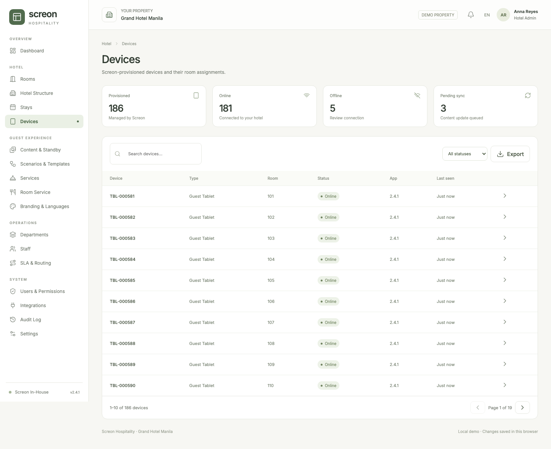This screenshot has width=551, height=449.
Task: Open Settings in sidebar
Action: tap(44, 334)
